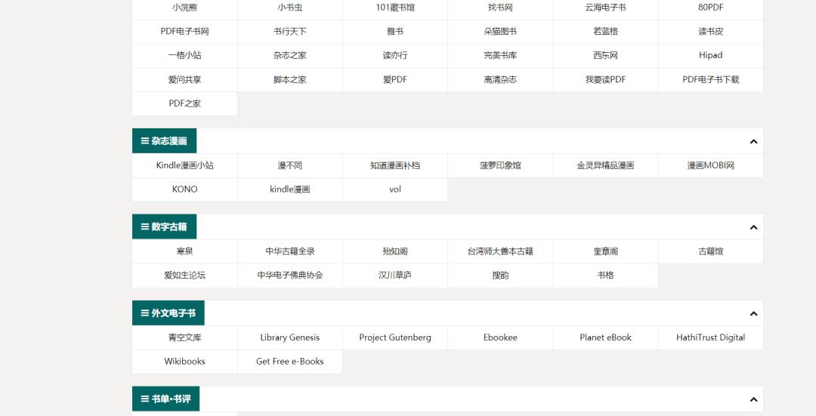This screenshot has height=416, width=816.
Task: Open the 小浣熊 link
Action: pos(185,8)
